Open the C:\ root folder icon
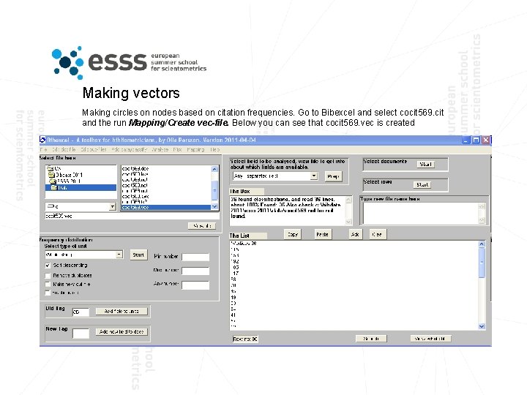Viewport: 527px width, 395px height. click(51, 168)
